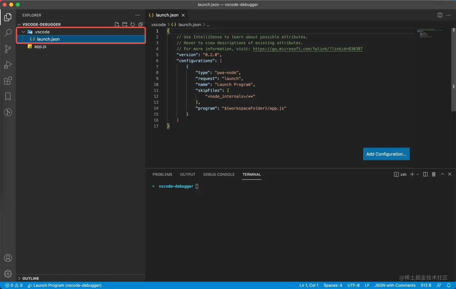
Task: Change language mode JSON with Comments
Action: coord(395,285)
